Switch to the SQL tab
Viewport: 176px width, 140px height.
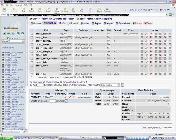click(62, 23)
